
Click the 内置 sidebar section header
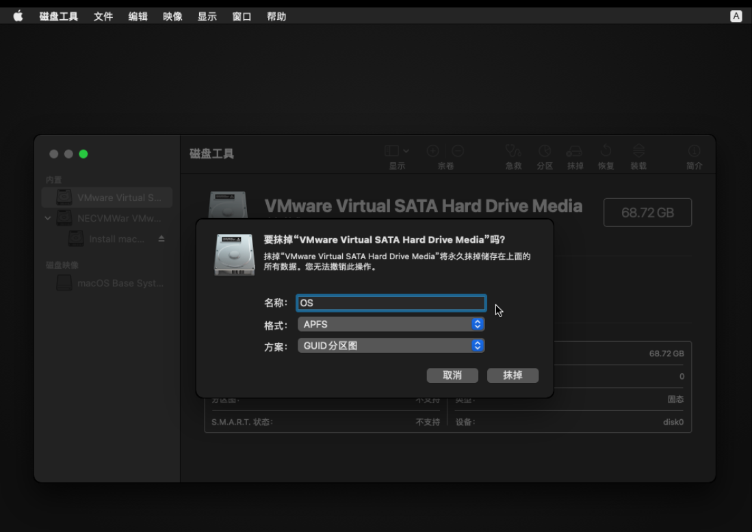point(53,180)
